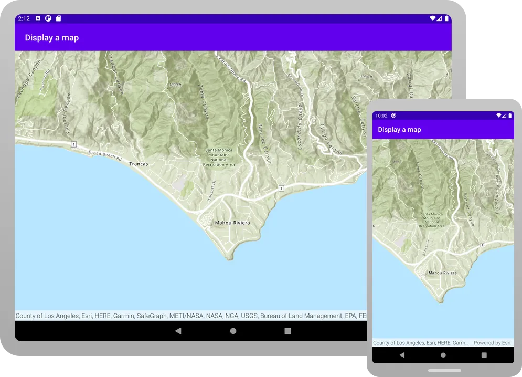Image resolution: width=522 pixels, height=377 pixels.
Task: Tap the tablet's back navigation triangle
Action: [178, 331]
